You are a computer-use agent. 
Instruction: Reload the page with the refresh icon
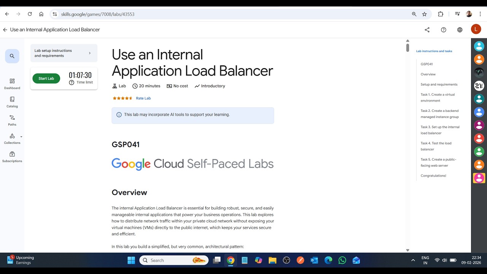coord(30,14)
